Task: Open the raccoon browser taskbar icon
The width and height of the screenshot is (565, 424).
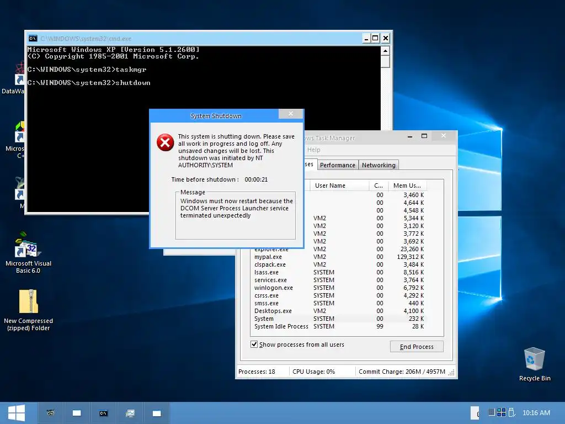Action: pyautogui.click(x=50, y=413)
